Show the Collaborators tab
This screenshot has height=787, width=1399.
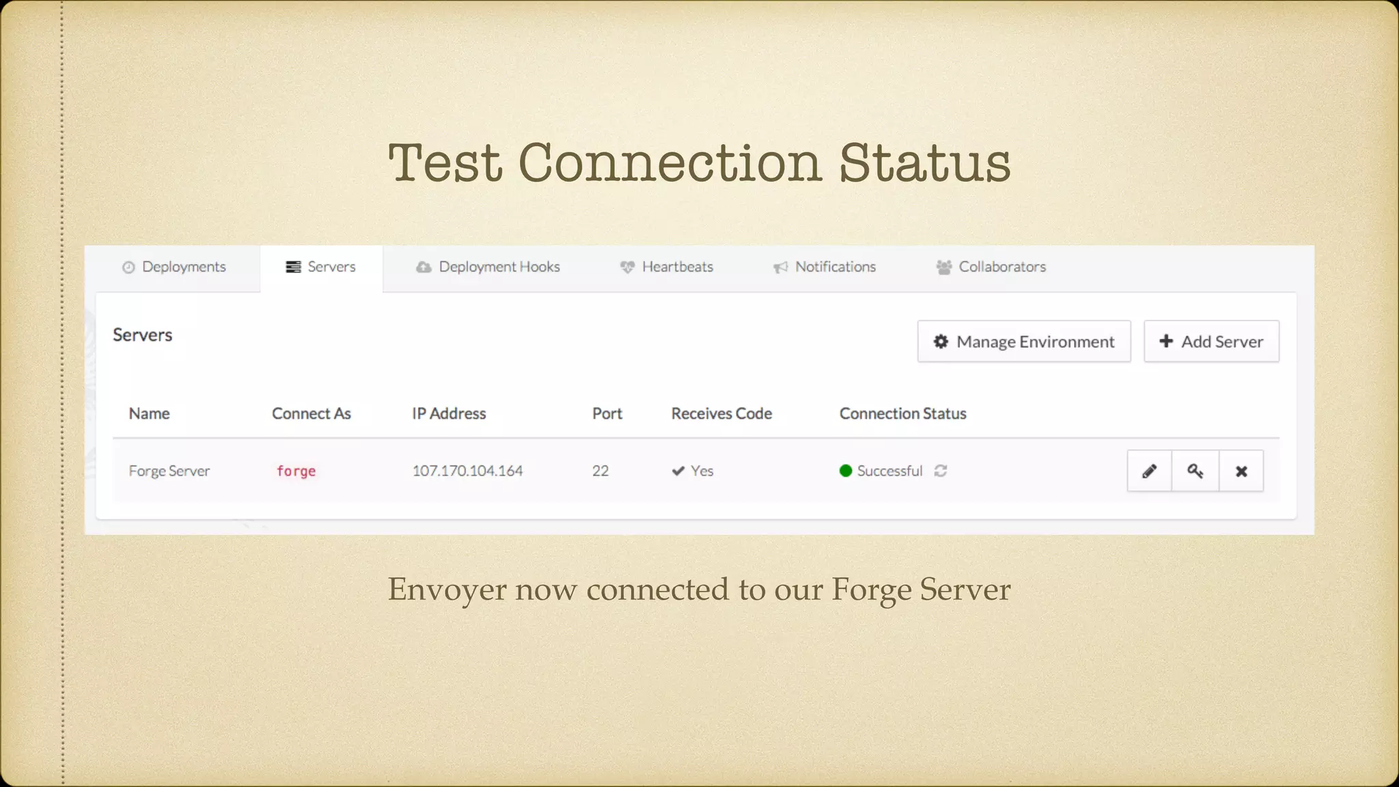[x=991, y=267]
